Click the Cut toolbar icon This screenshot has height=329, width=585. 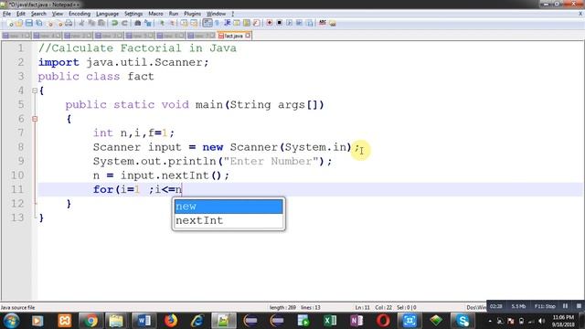coord(81,23)
